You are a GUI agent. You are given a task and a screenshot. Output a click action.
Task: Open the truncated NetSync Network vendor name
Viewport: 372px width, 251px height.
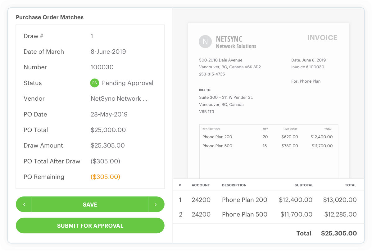(x=119, y=98)
